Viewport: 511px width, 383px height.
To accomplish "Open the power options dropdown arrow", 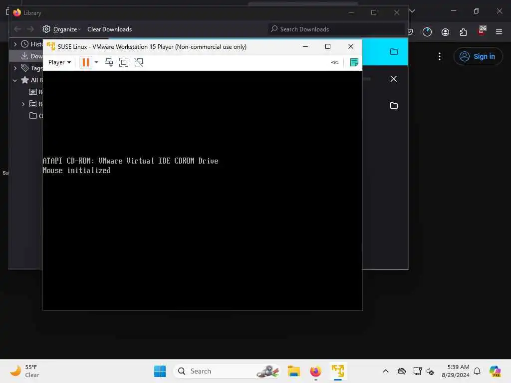I will [x=96, y=62].
